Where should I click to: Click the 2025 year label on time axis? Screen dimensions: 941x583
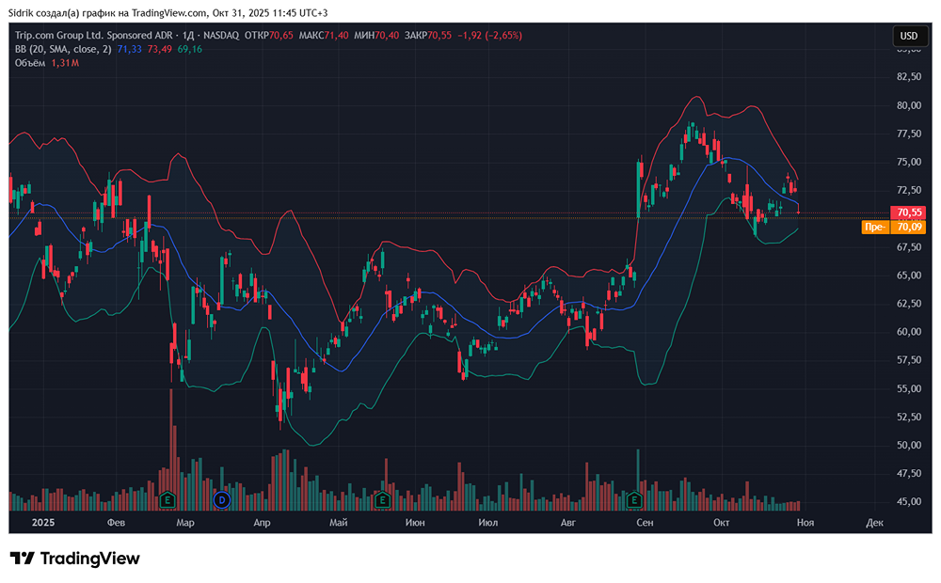coord(44,522)
